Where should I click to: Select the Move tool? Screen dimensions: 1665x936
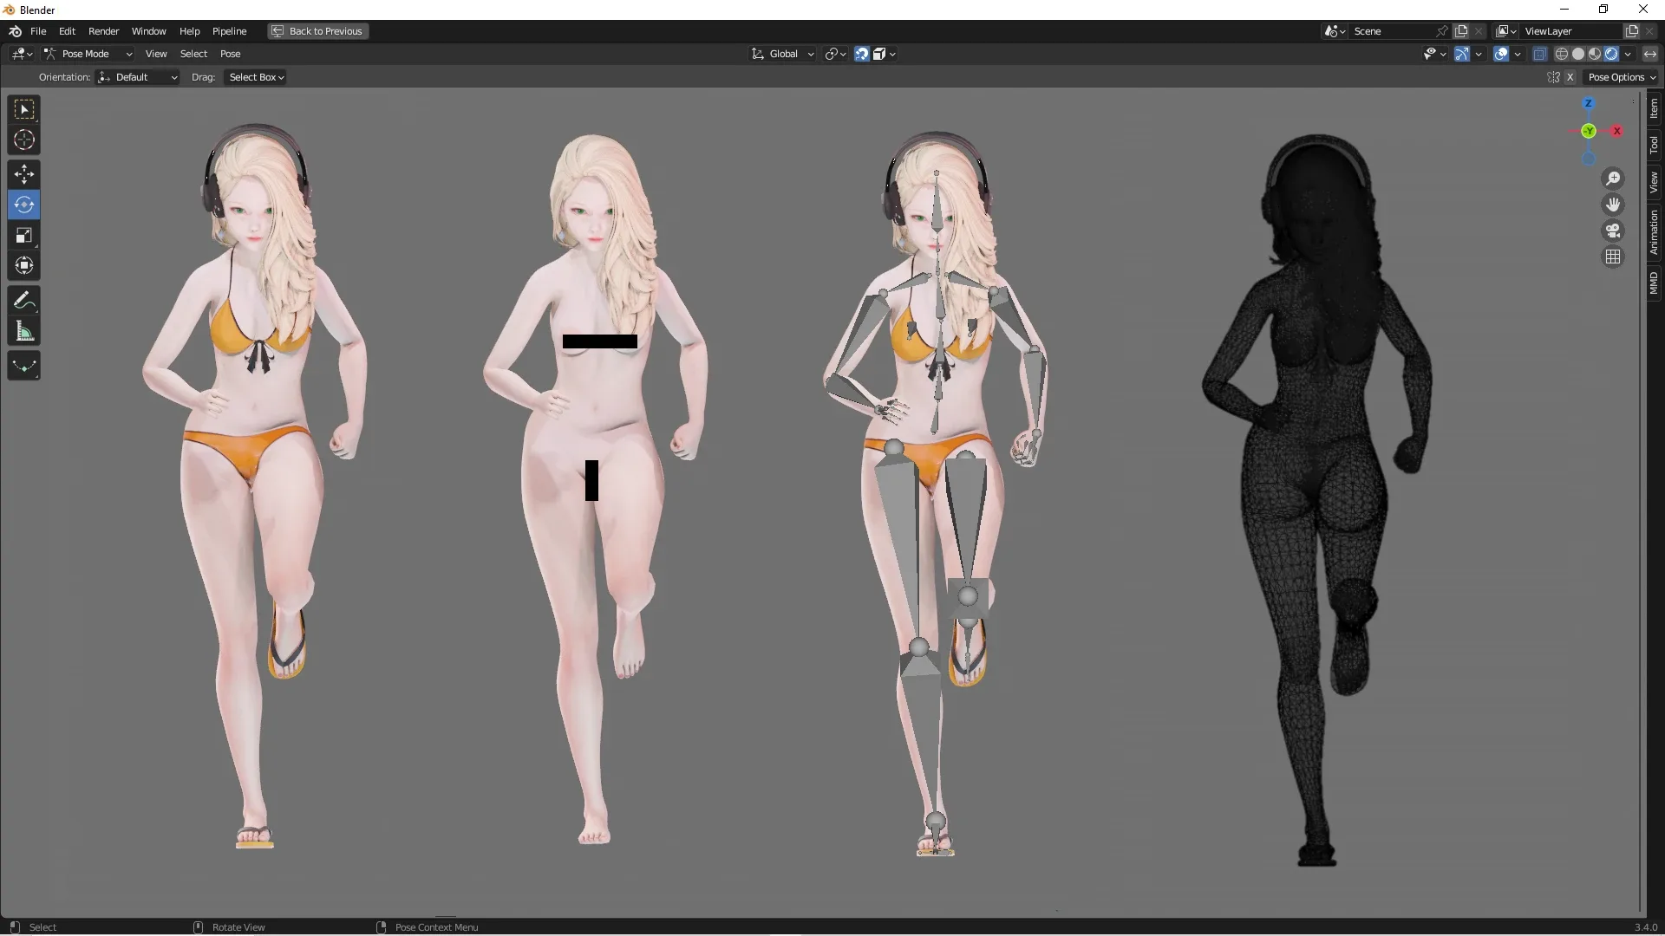click(x=23, y=174)
